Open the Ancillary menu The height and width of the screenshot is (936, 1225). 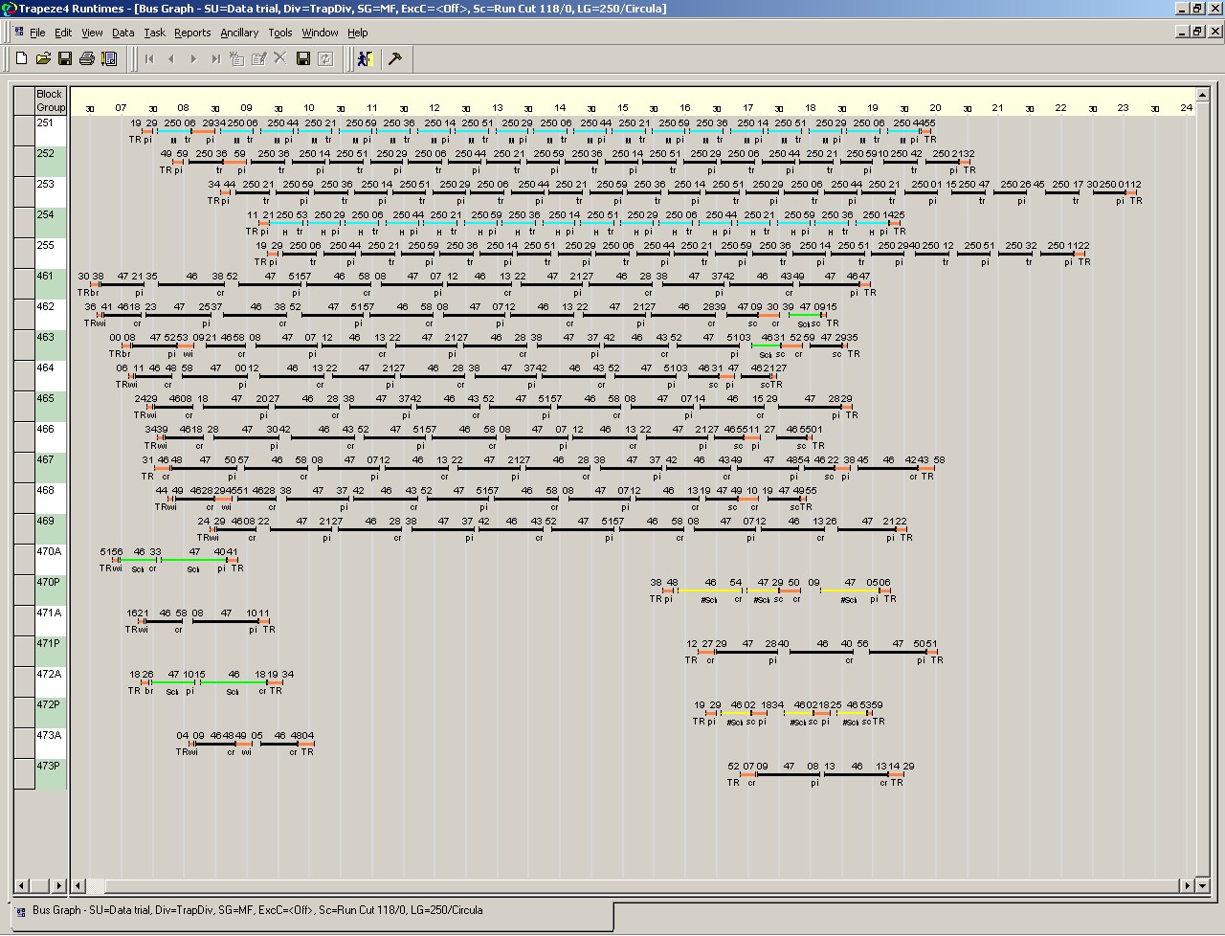(238, 32)
